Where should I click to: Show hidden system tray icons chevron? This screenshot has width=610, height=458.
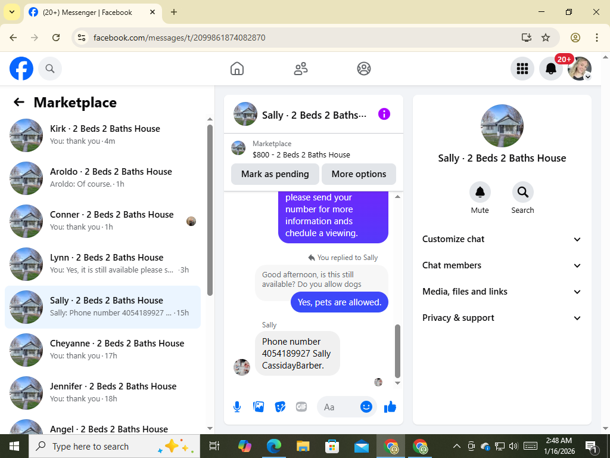[457, 446]
